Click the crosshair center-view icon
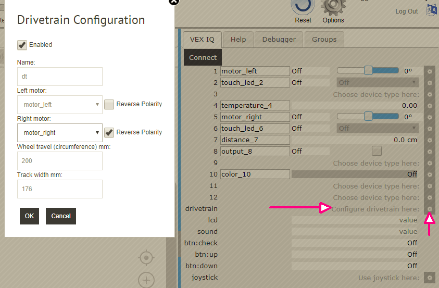Image resolution: width=439 pixels, height=288 pixels. [x=146, y=257]
